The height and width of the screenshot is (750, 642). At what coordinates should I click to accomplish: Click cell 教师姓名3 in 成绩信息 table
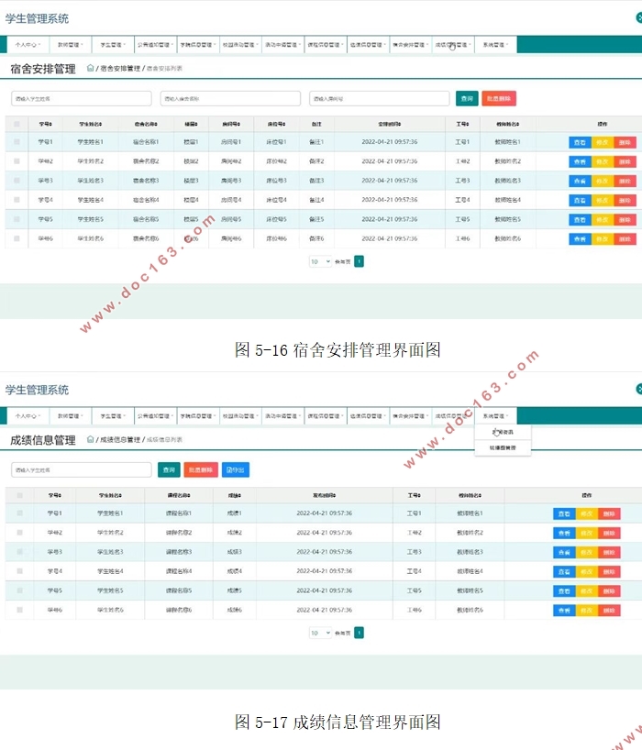pyautogui.click(x=470, y=552)
